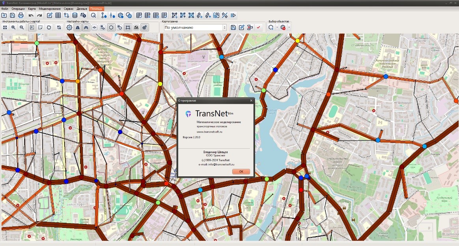The image size is (459, 246).
Task: Open the database cylinder icon
Action: tap(75, 15)
